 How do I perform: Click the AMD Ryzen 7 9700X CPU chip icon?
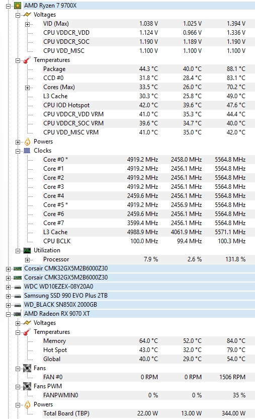(17, 6)
